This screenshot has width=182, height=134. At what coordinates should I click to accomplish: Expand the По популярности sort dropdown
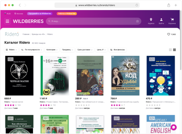click(x=32, y=50)
